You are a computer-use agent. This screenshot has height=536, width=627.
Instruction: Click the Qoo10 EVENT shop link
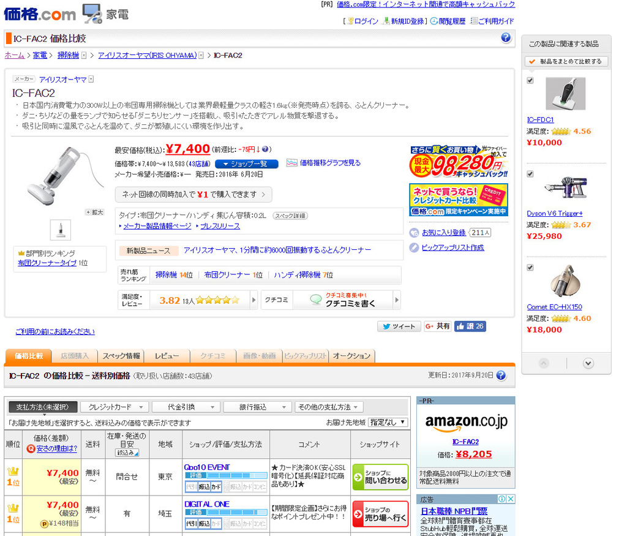(207, 467)
